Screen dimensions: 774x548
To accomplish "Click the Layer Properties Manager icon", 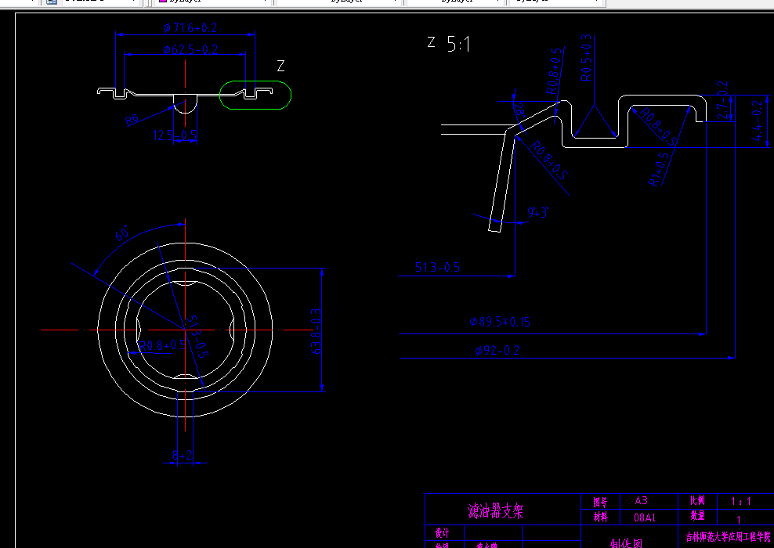I will pos(52,3).
